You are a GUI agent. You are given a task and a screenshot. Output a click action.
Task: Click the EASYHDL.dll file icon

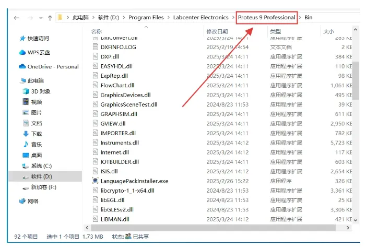click(x=95, y=66)
